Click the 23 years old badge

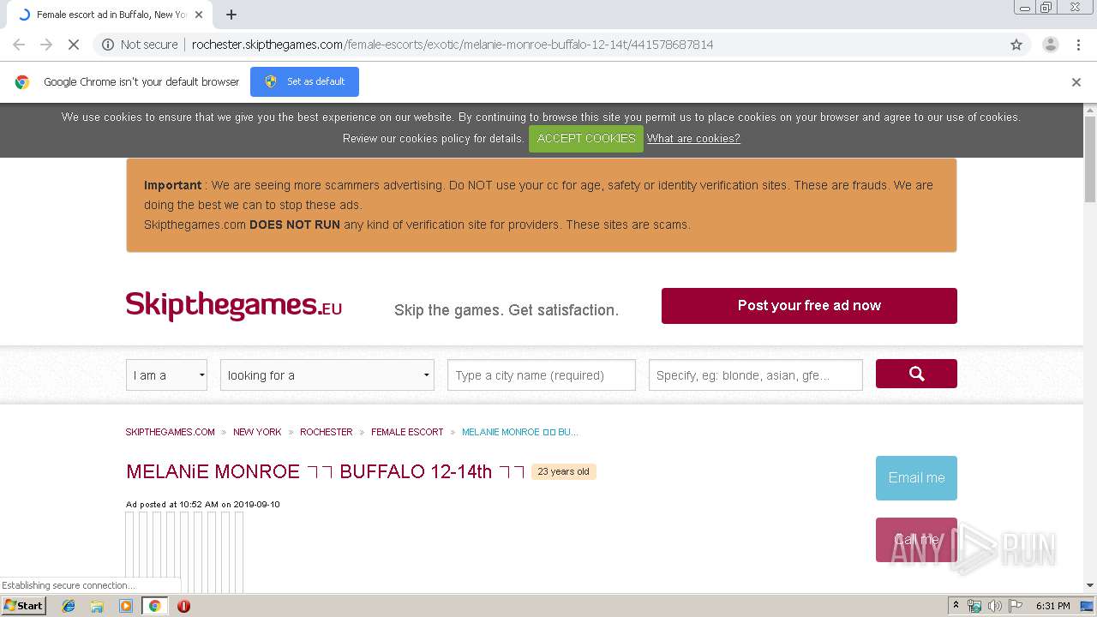(564, 471)
